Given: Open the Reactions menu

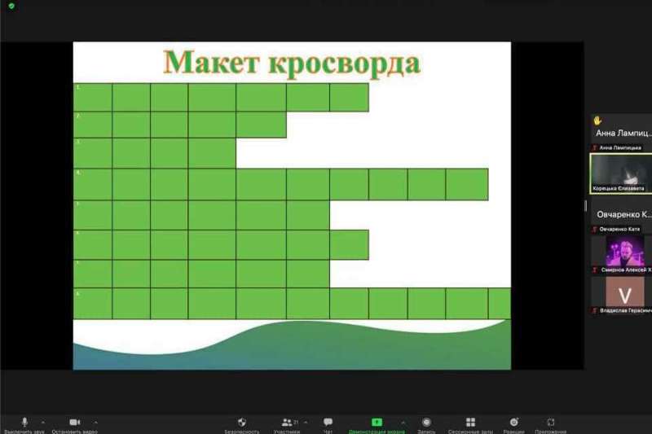Looking at the screenshot, I should click(514, 423).
